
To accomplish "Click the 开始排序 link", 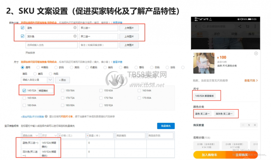I will [x=30, y=53].
